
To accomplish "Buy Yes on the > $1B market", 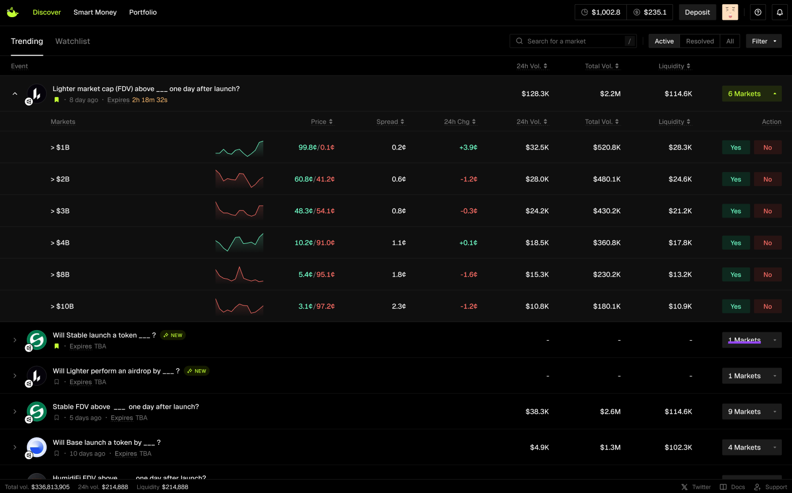I will pyautogui.click(x=735, y=147).
